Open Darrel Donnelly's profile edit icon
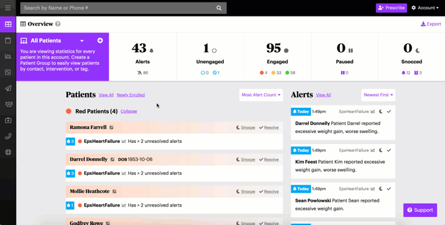 (x=112, y=159)
